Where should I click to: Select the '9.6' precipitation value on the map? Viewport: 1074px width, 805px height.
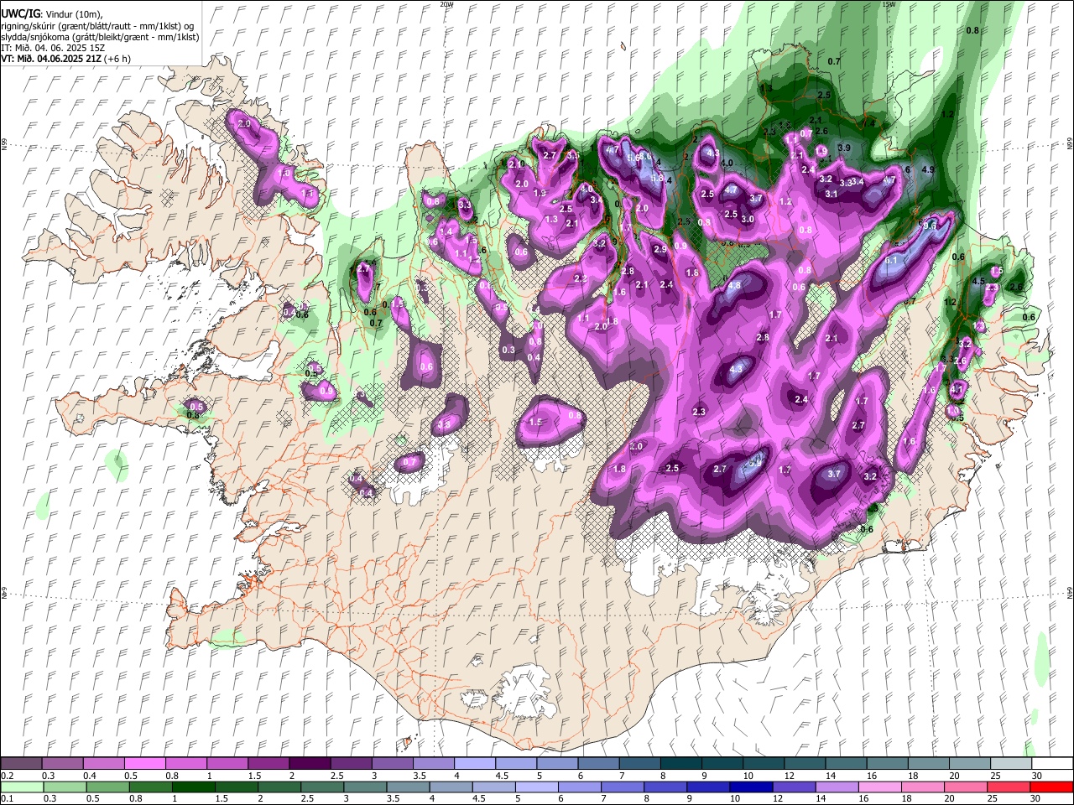[x=929, y=226]
